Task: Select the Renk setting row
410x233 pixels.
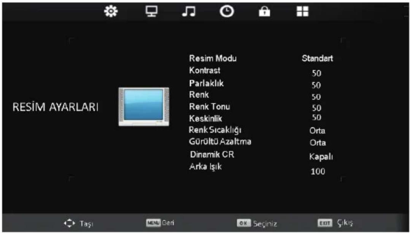Action: pos(199,94)
